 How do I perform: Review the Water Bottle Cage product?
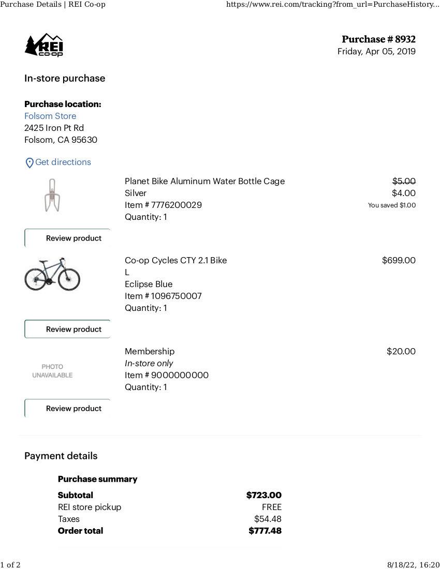pyautogui.click(x=67, y=238)
